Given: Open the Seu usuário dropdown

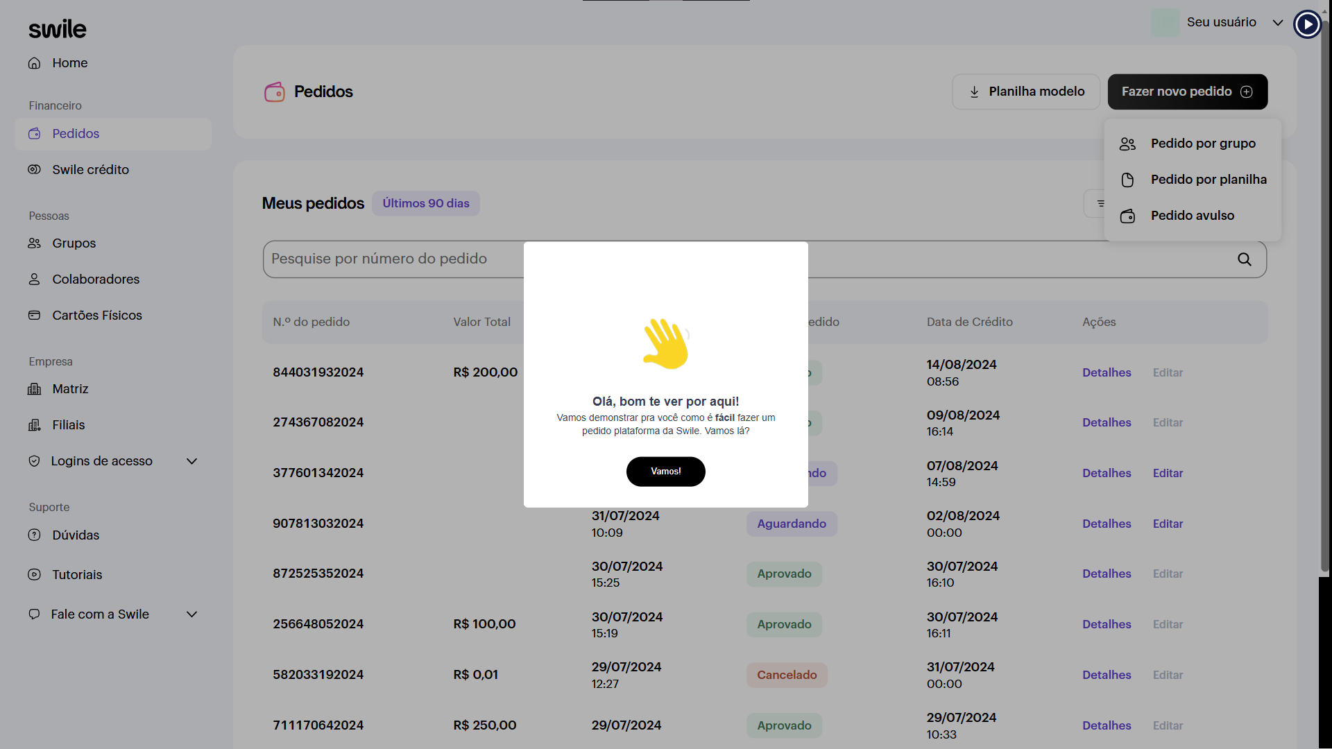Looking at the screenshot, I should click(1221, 22).
